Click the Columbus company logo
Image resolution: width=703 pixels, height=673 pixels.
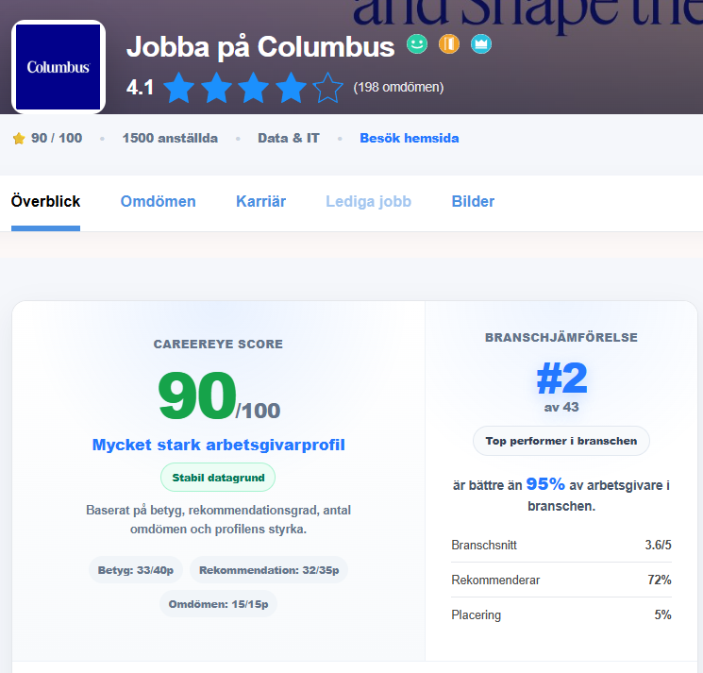point(59,67)
